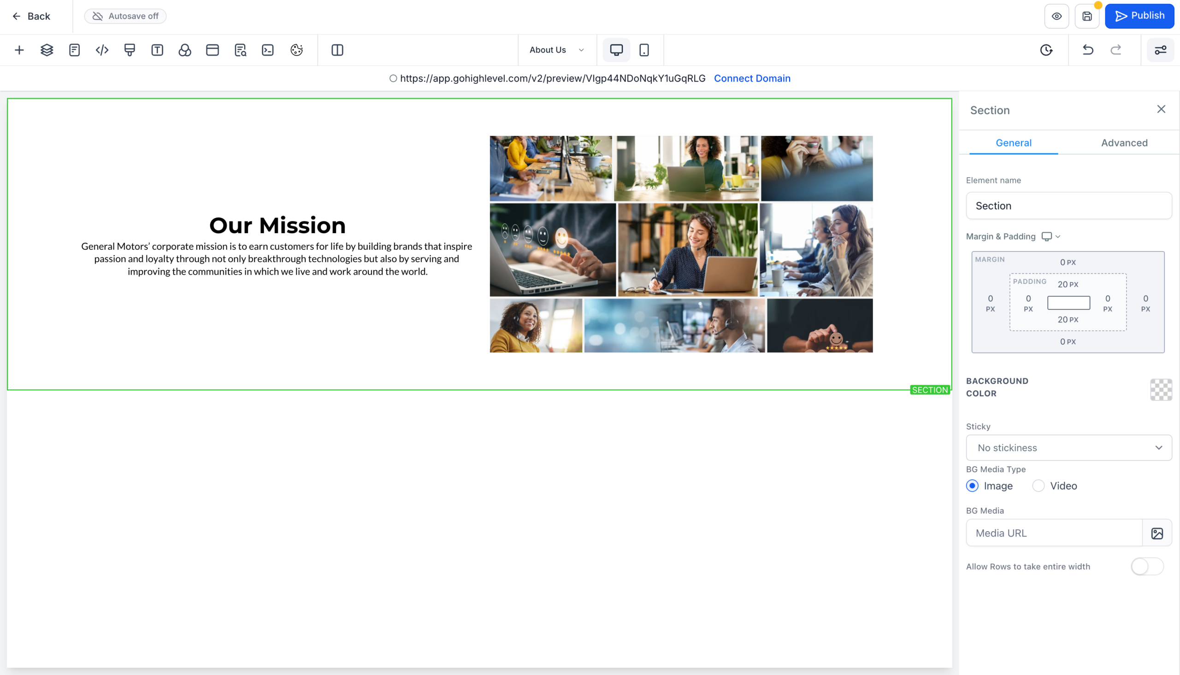Open the Background Color swatch picker
The width and height of the screenshot is (1180, 675).
click(1161, 390)
